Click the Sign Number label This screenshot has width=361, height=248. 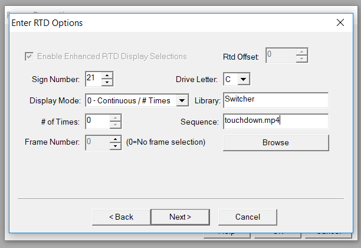click(55, 79)
